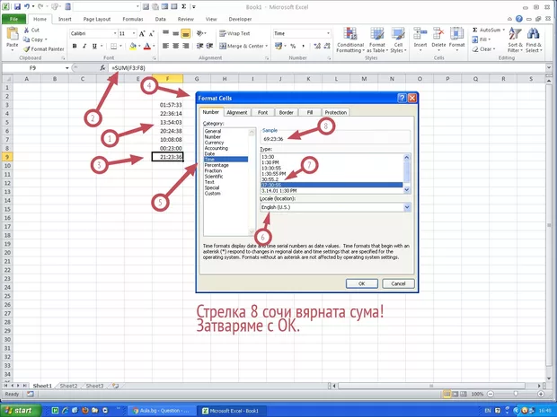Image resolution: width=557 pixels, height=417 pixels.
Task: Apply the Fill Color bucket
Action: (133, 46)
